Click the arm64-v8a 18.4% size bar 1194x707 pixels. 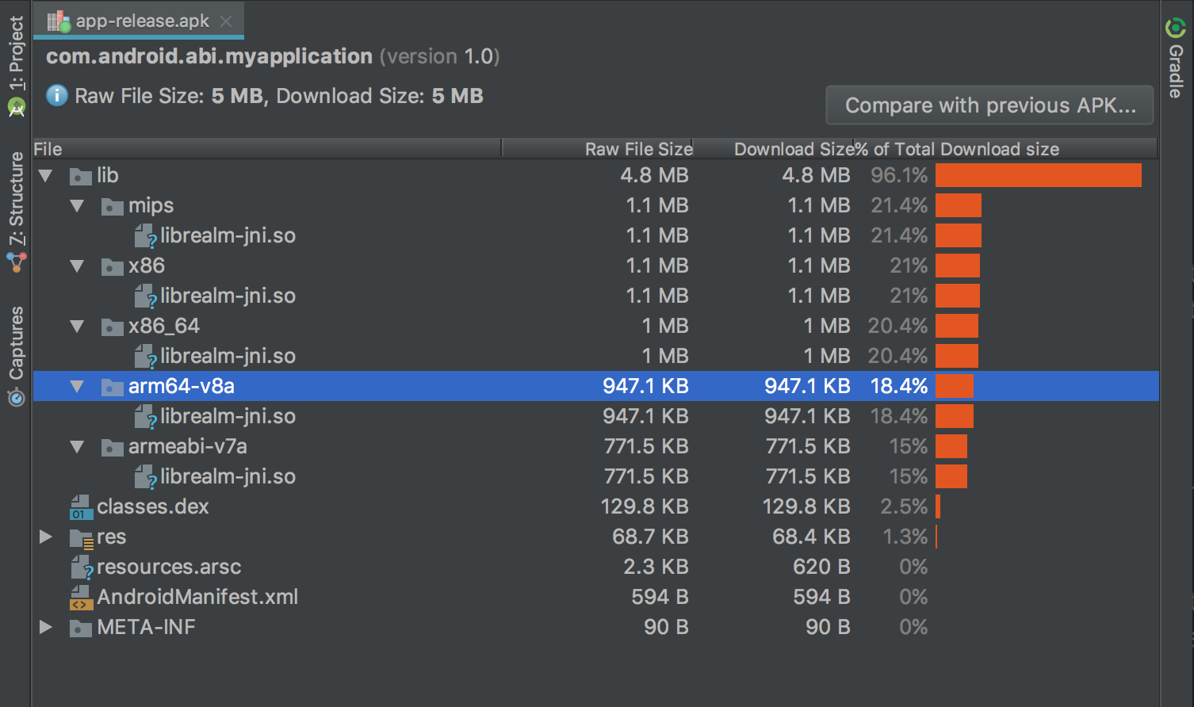pyautogui.click(x=955, y=387)
